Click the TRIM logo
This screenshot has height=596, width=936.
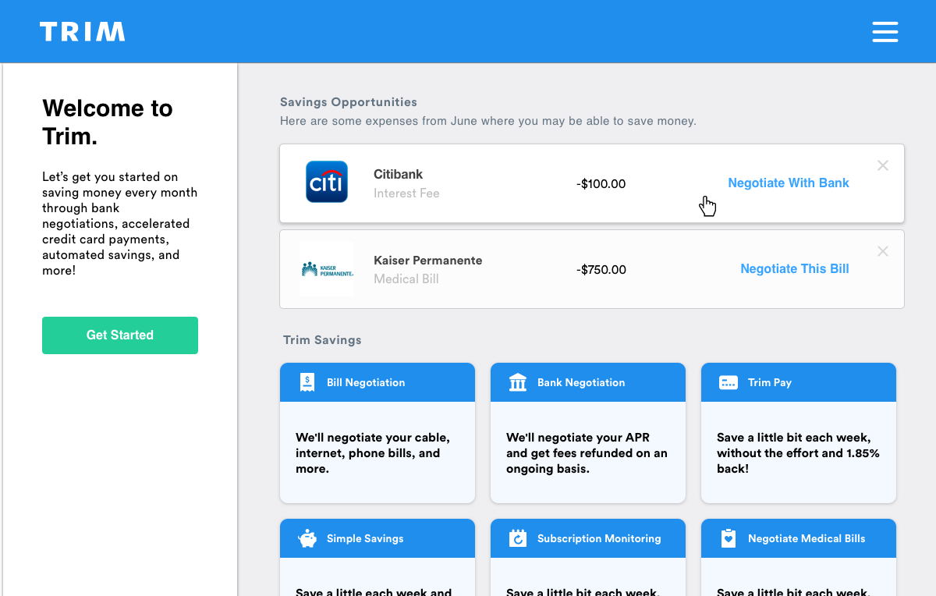point(83,32)
